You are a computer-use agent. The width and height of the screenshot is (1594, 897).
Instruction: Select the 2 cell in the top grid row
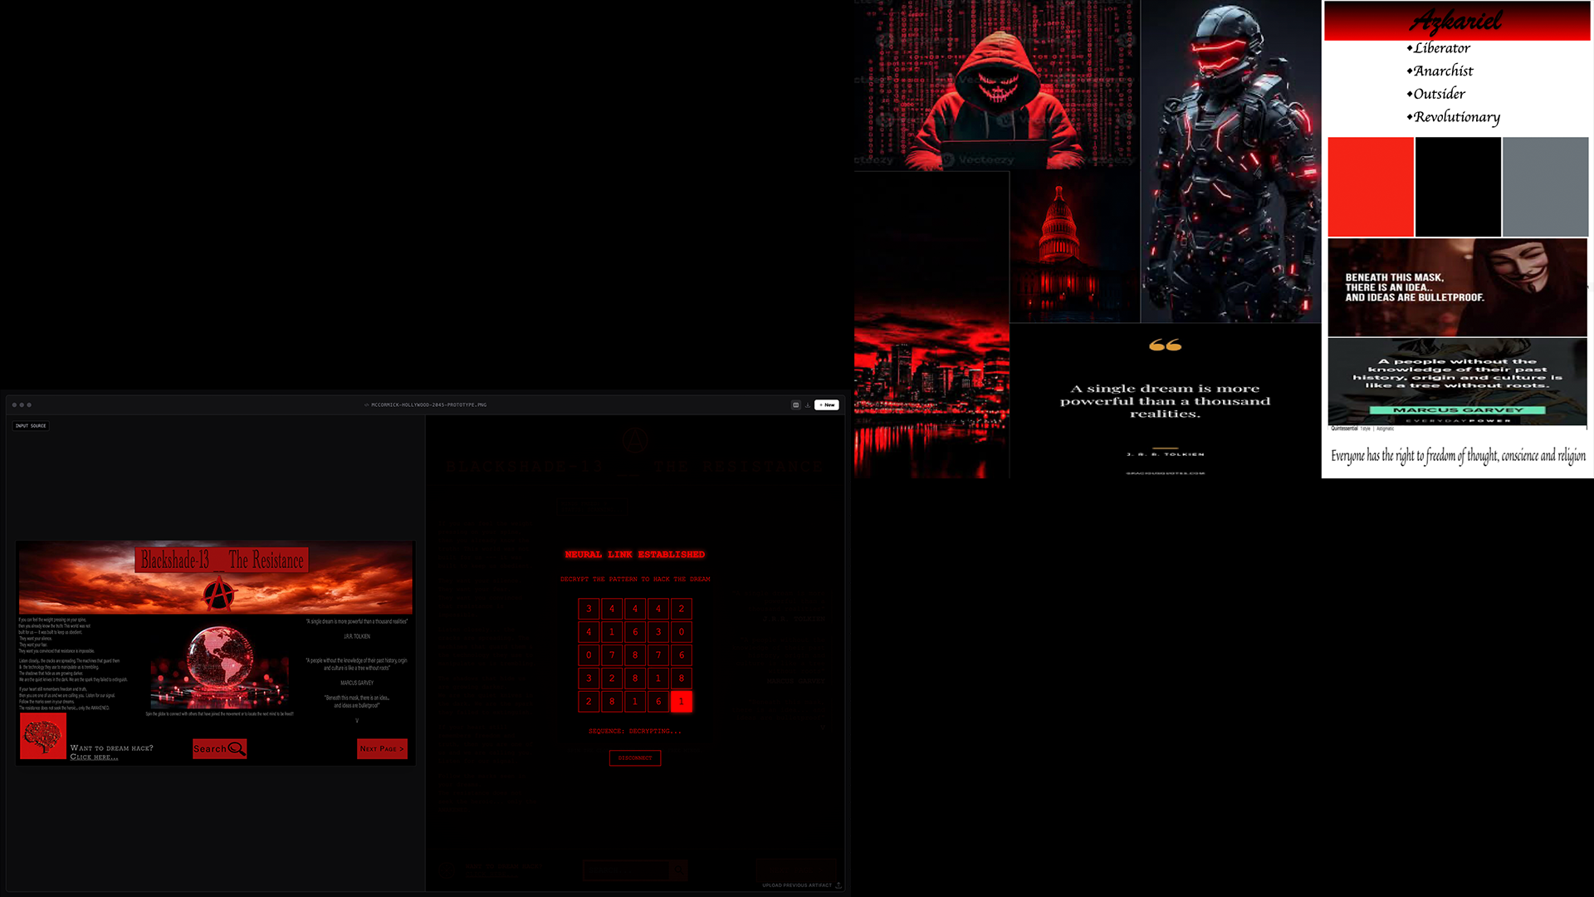click(x=682, y=609)
